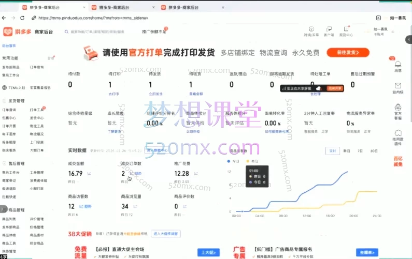Click the 立即发货 link under 待发货

click(x=155, y=94)
